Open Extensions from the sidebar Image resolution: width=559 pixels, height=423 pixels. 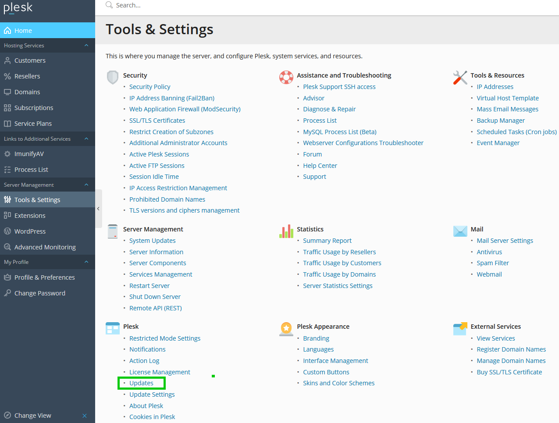tap(30, 216)
